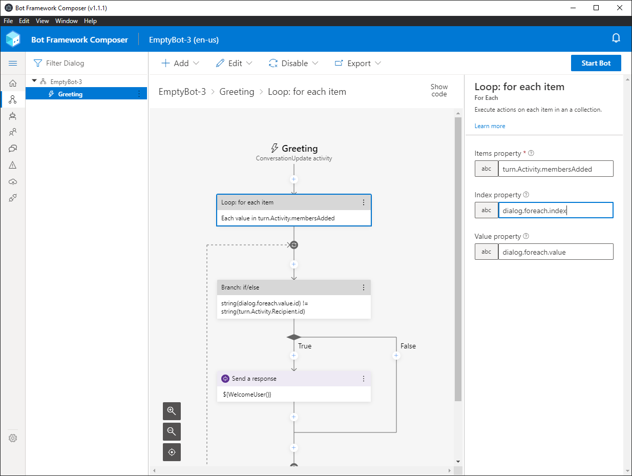Screen dimensions: 632x476
Task: Navigate to EmptyBot-3 breadcrumb
Action: [182, 92]
